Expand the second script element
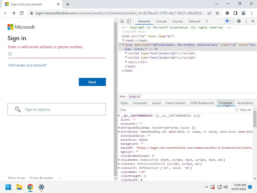The width and height of the screenshot is (257, 193). point(126,57)
